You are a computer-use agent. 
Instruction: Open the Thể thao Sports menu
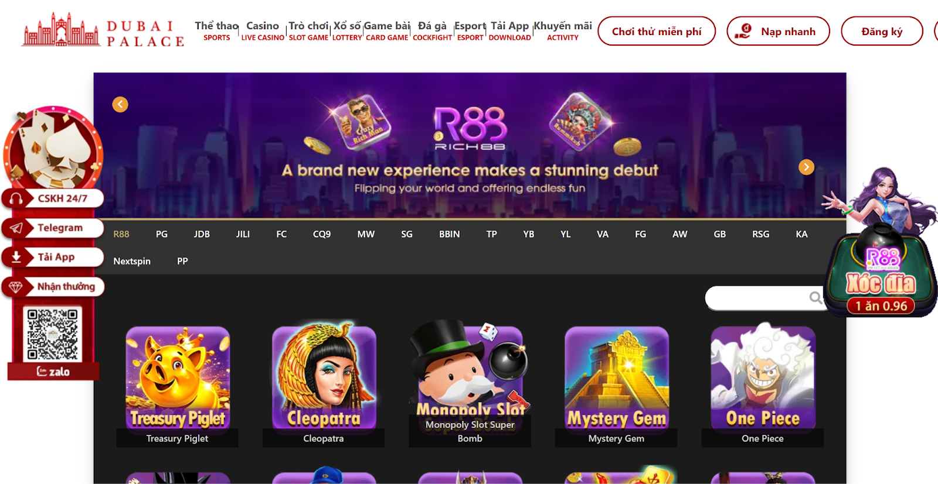click(217, 31)
